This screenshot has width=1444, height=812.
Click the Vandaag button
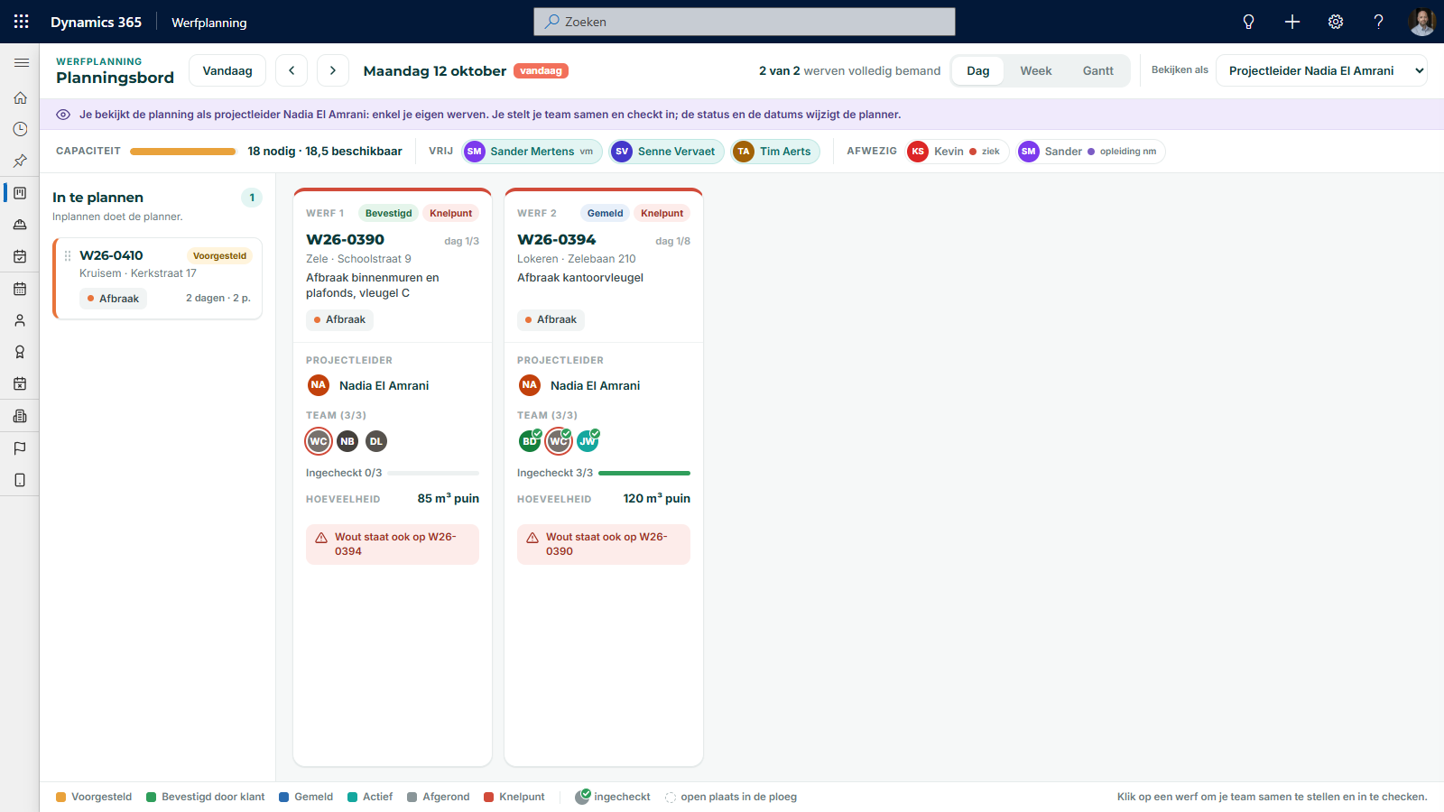[x=227, y=70]
